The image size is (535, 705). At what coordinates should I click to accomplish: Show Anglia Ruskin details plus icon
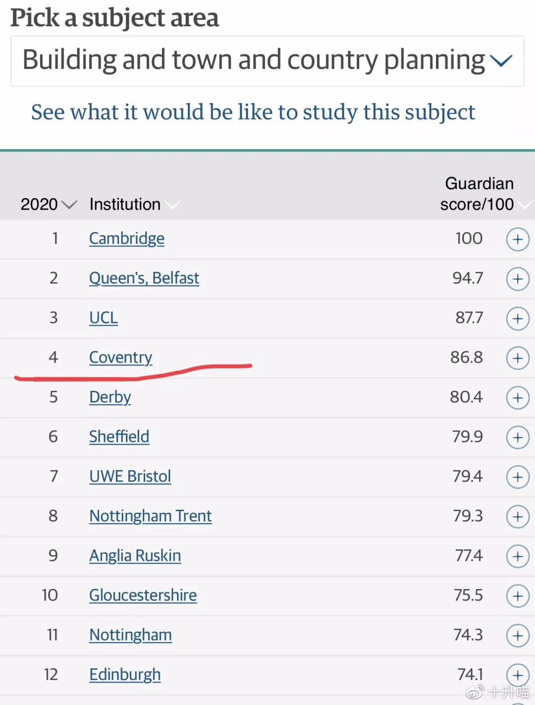click(x=518, y=556)
